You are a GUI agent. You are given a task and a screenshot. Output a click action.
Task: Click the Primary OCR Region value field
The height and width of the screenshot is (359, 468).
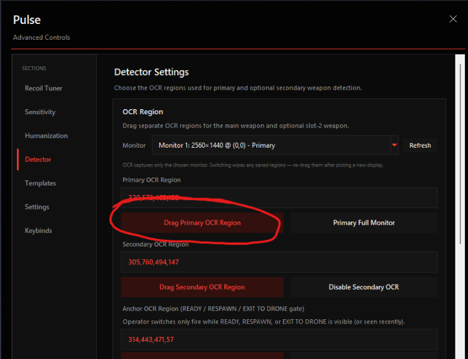(279, 197)
